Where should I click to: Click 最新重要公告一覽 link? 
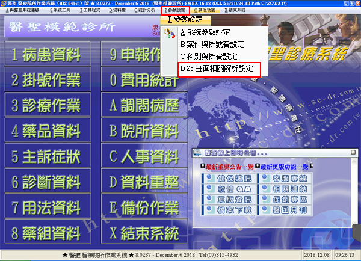[x=226, y=166]
